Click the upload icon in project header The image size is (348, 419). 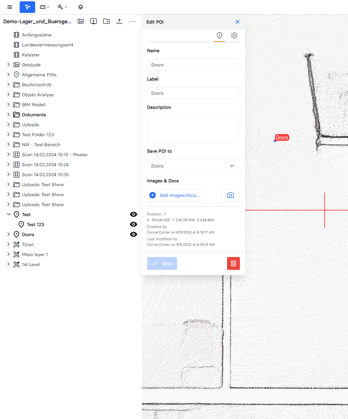(119, 21)
